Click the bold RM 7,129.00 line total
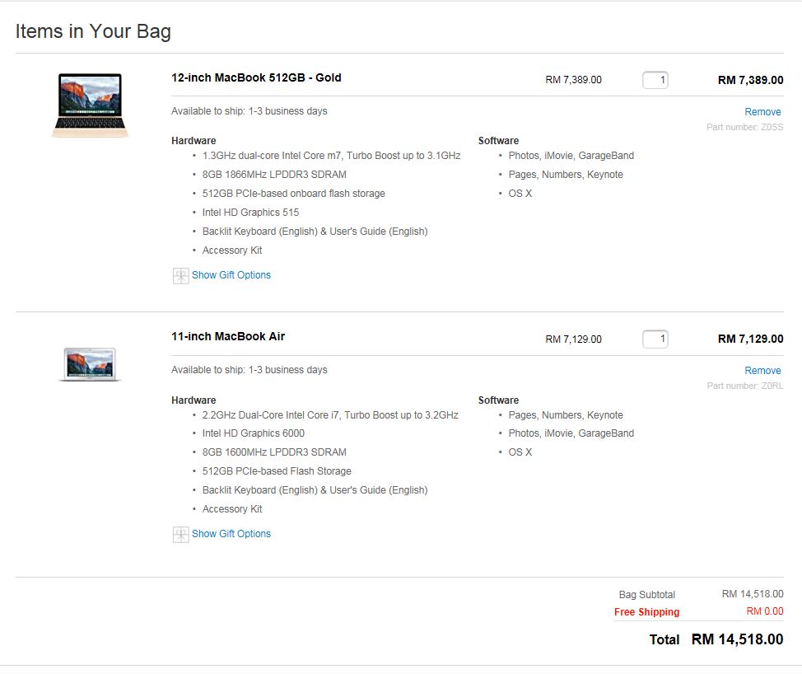 pyautogui.click(x=750, y=339)
